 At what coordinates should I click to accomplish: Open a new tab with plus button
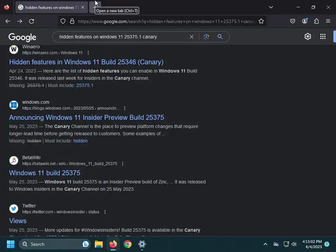[x=95, y=7]
